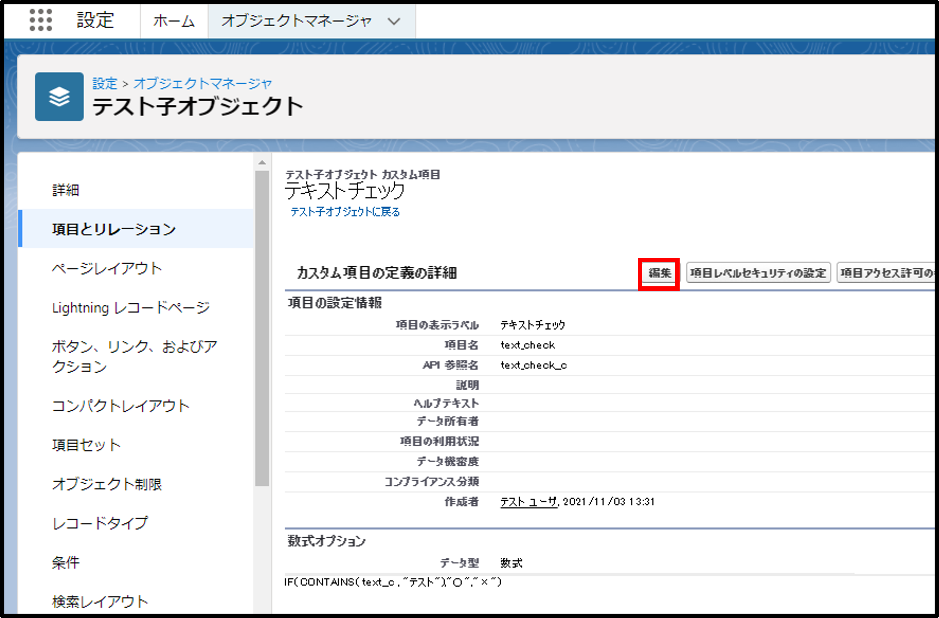Follow the テスト子オブジェクトに戻る link

click(345, 212)
